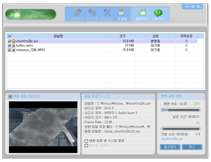
Task: Click the waiting status cell for mianeyo_128k.WMV
Action: point(155,50)
